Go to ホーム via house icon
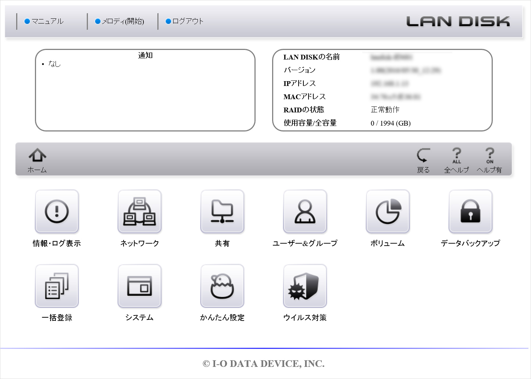The image size is (531, 379). (37, 155)
